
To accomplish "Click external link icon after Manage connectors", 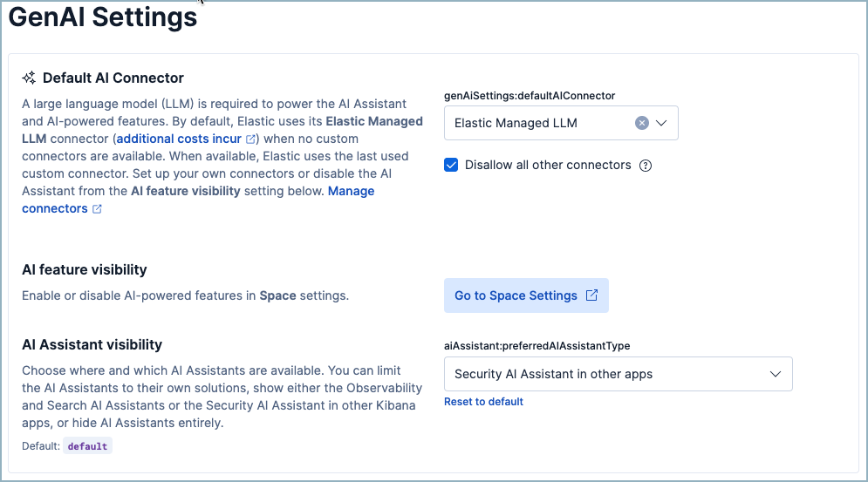I will coord(97,209).
